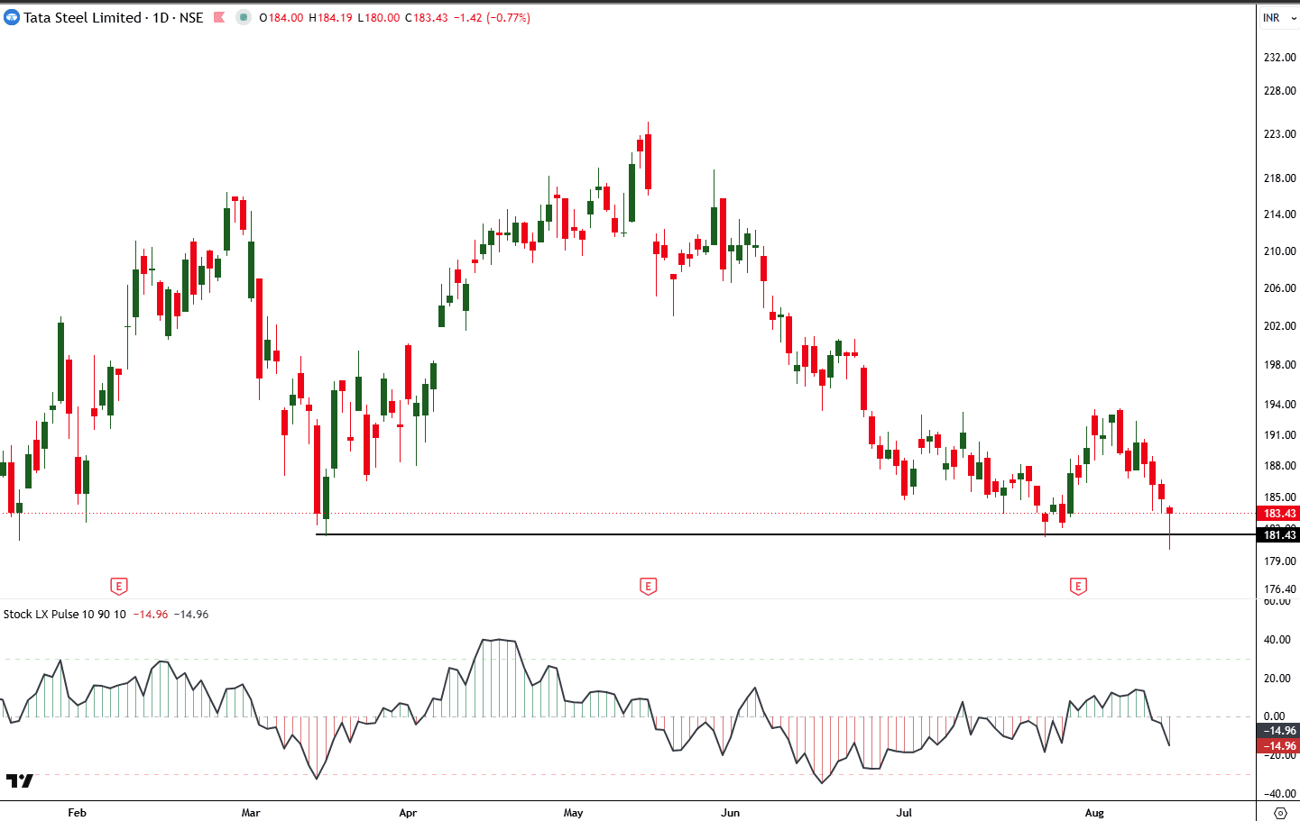This screenshot has height=821, width=1300.
Task: Click the dark -14.96 indicator axis label
Action: [1278, 731]
